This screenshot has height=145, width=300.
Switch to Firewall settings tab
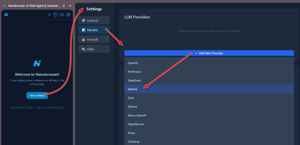point(94,40)
